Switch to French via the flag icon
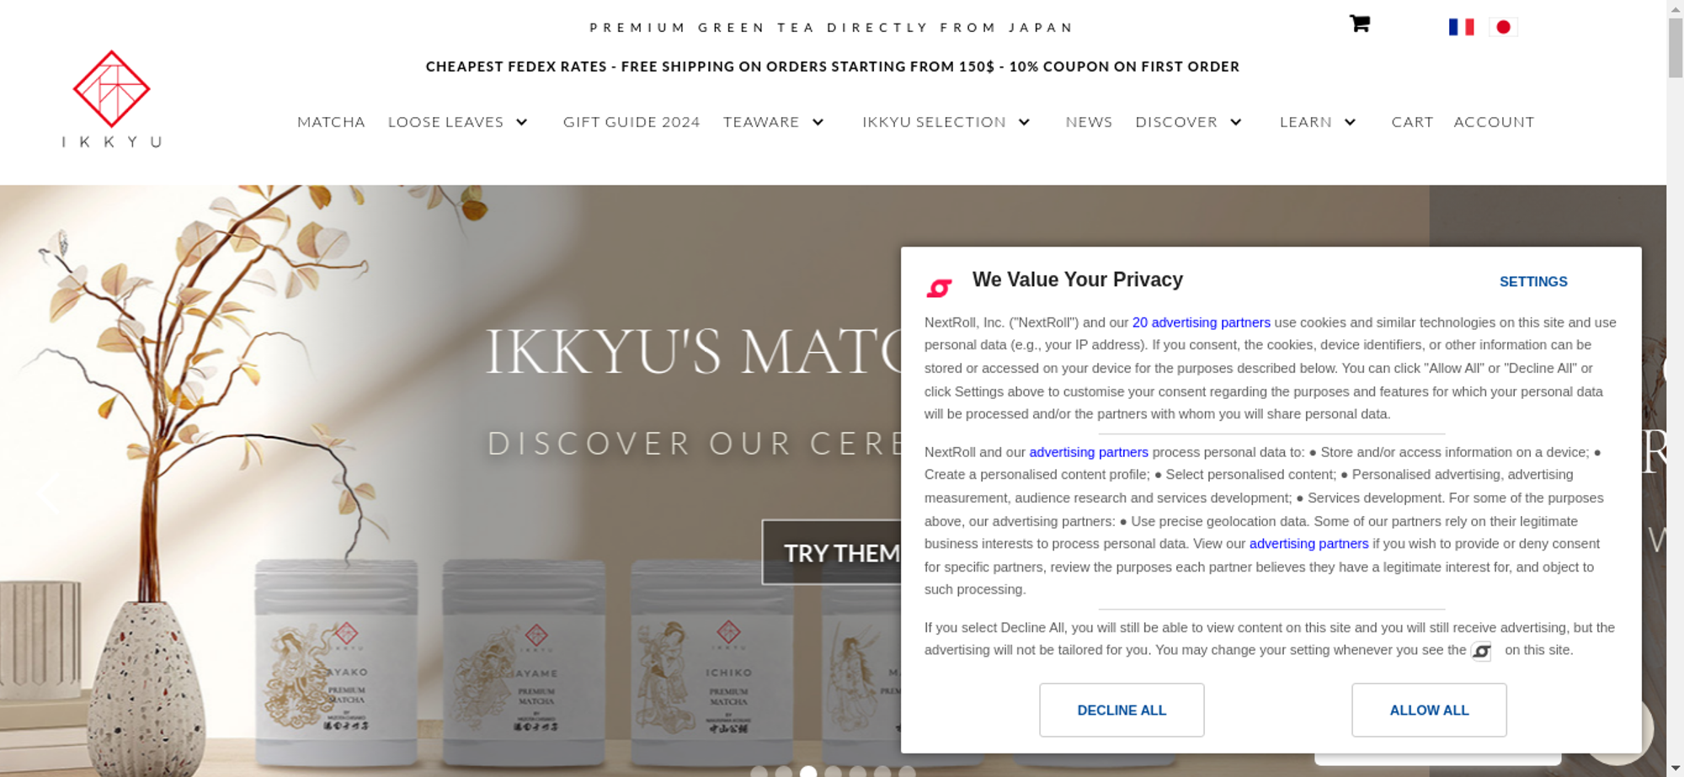This screenshot has width=1684, height=777. pyautogui.click(x=1461, y=27)
